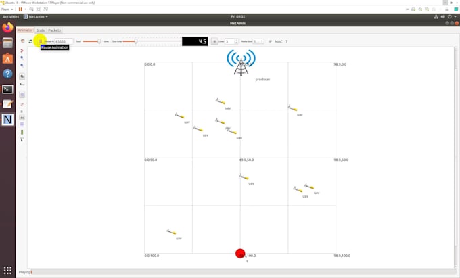
Task: Open the system power menu in the top bar
Action: [451, 17]
